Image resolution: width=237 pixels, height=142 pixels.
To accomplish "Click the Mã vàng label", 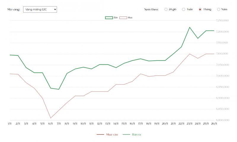I will point(14,9).
